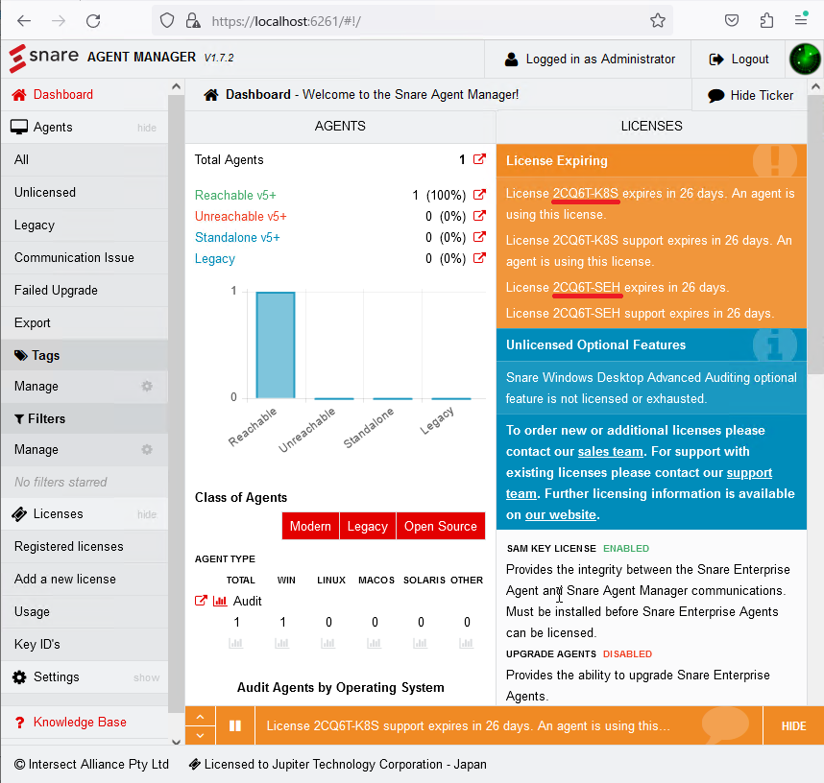This screenshot has width=824, height=783.
Task: Bookmark this page with the star icon
Action: pos(658,21)
